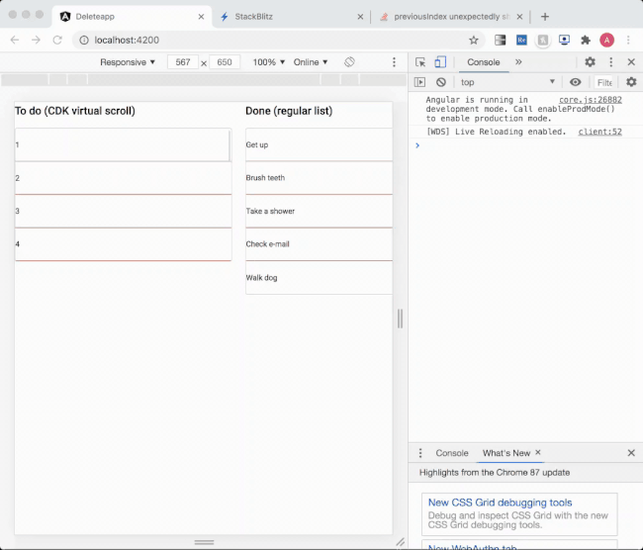Close the What's New tab
Screen dimensions: 643x550
538,452
